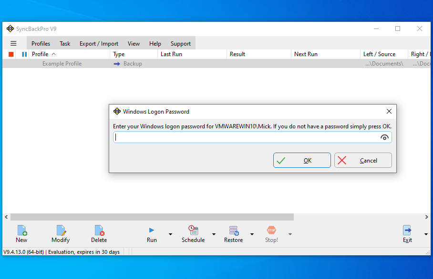Click the New profile icon
433x279 pixels.
click(22, 231)
